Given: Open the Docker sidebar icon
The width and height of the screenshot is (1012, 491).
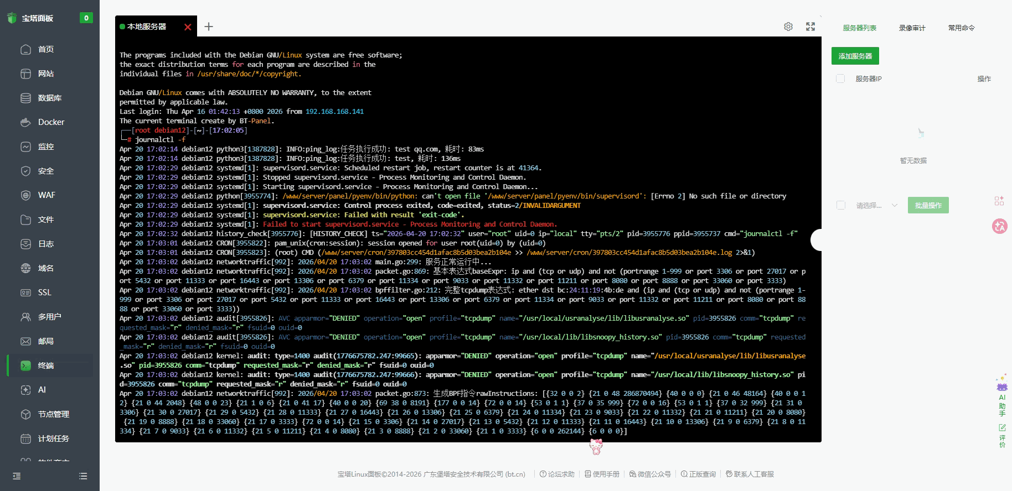Looking at the screenshot, I should pos(25,122).
